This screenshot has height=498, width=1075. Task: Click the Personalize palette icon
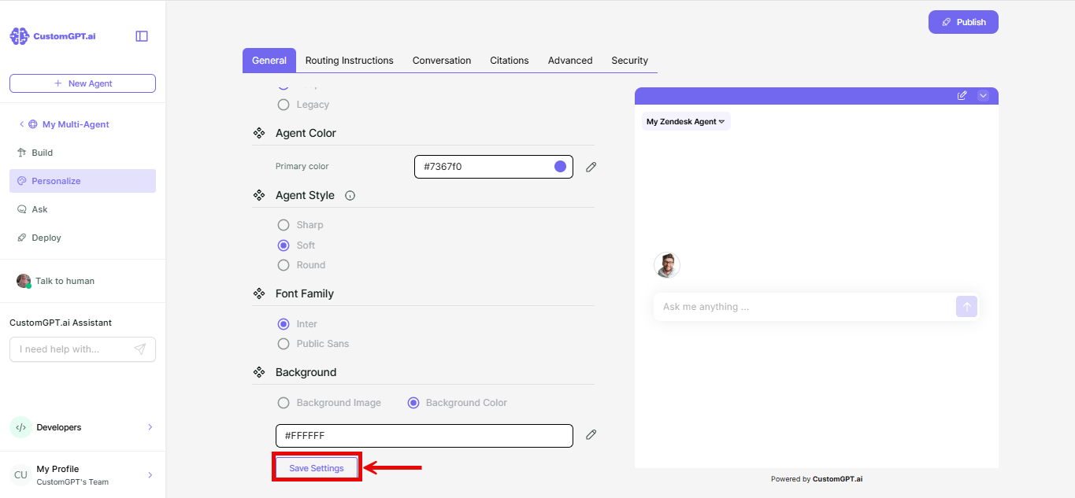pyautogui.click(x=21, y=181)
